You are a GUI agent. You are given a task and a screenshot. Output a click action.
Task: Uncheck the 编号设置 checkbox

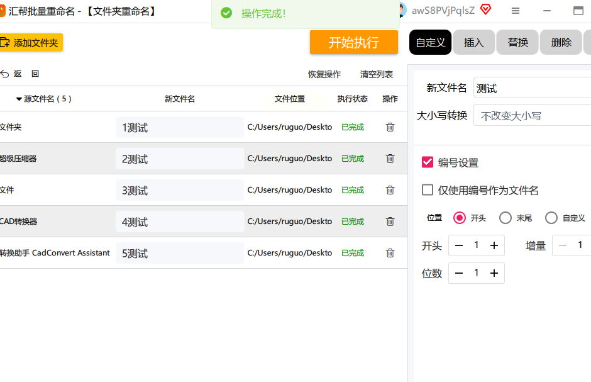[428, 162]
